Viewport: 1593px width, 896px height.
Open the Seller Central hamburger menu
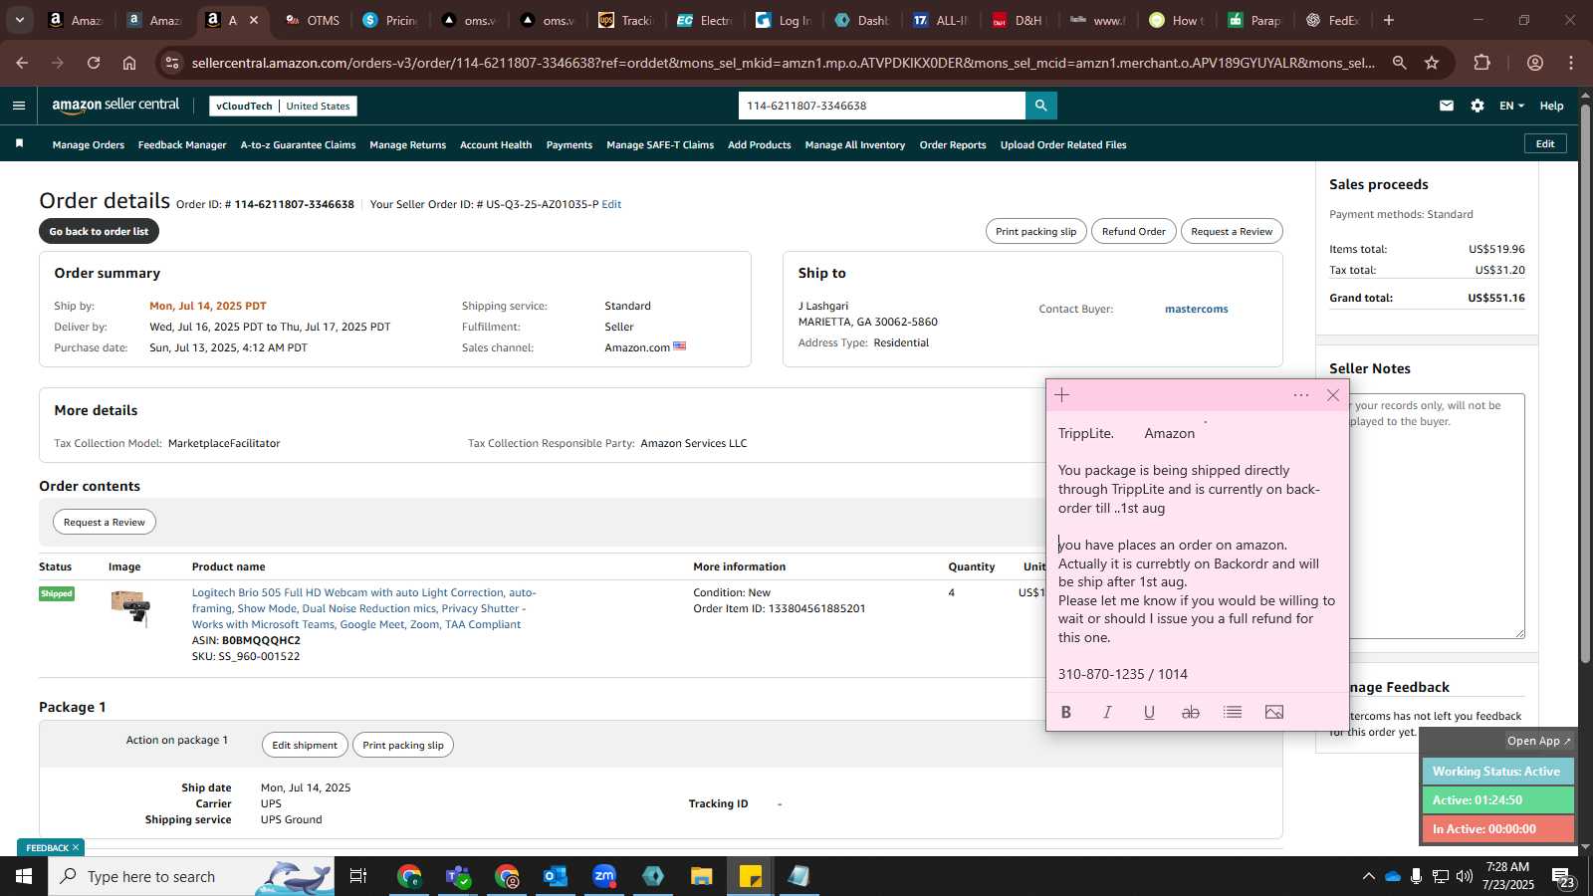click(x=19, y=106)
